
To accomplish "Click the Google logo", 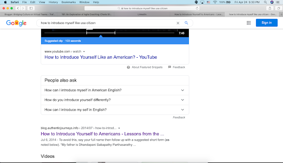I will click(16, 23).
